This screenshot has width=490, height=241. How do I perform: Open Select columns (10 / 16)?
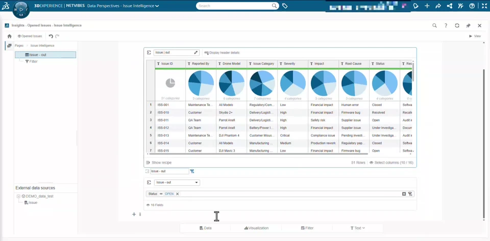point(391,163)
